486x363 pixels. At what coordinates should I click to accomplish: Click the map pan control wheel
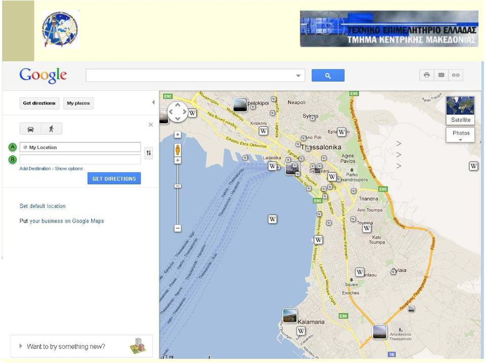(178, 112)
